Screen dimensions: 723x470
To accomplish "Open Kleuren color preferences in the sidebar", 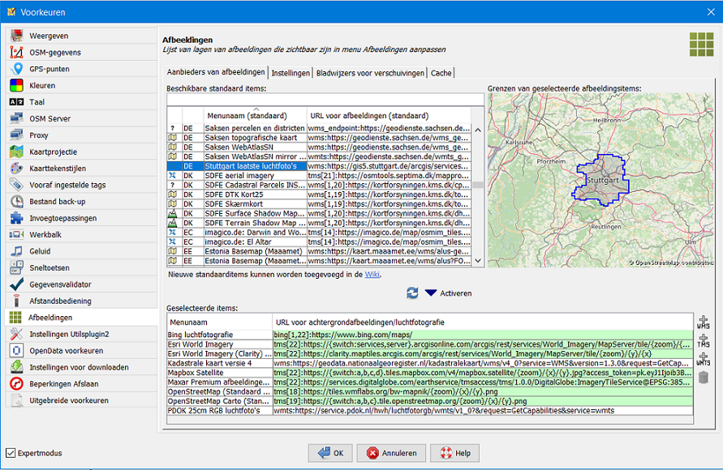I will [x=42, y=85].
